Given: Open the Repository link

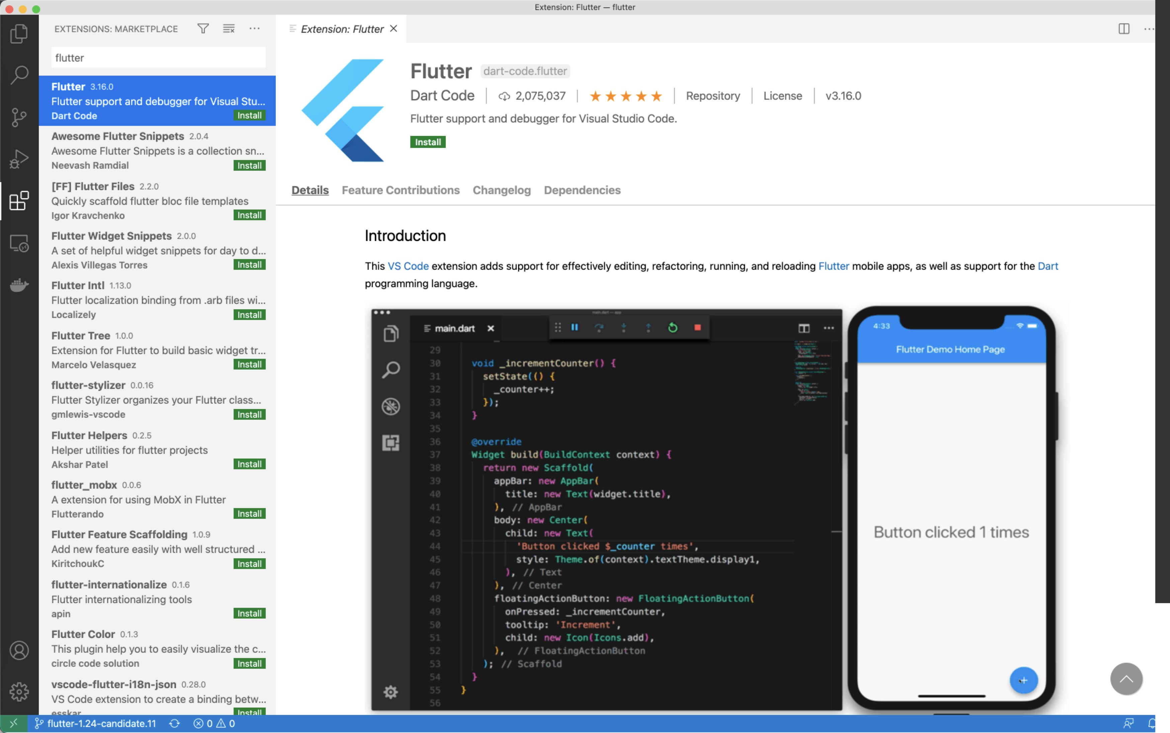Looking at the screenshot, I should tap(713, 95).
